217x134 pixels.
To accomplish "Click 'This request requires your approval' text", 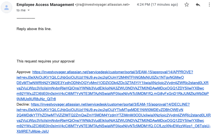I will pyautogui.click(x=46, y=61).
